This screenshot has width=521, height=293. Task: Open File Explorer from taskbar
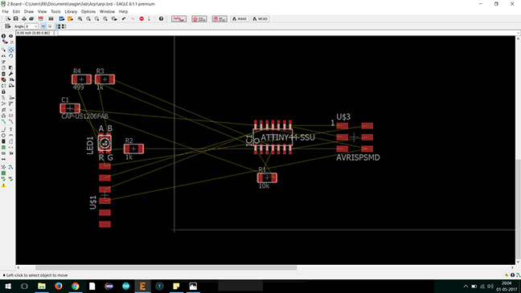(x=42, y=286)
